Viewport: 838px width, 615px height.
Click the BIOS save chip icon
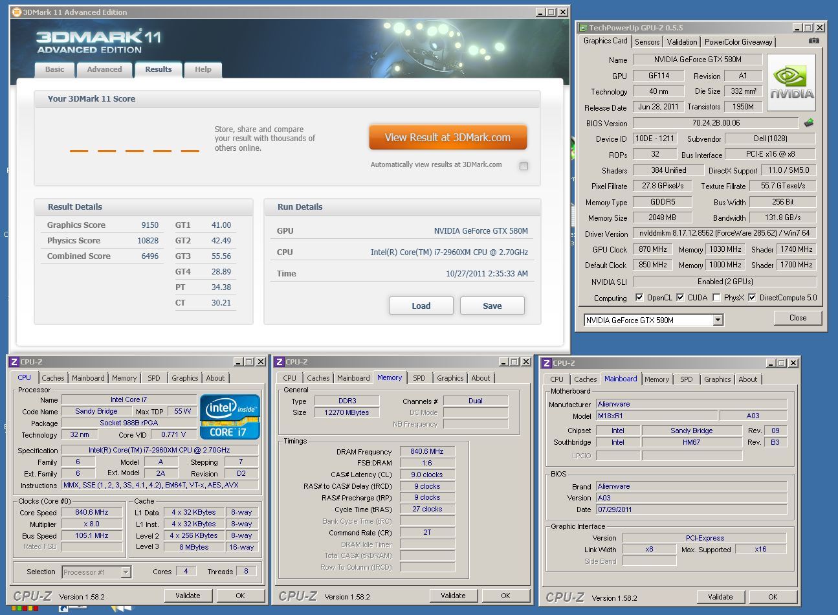[809, 122]
